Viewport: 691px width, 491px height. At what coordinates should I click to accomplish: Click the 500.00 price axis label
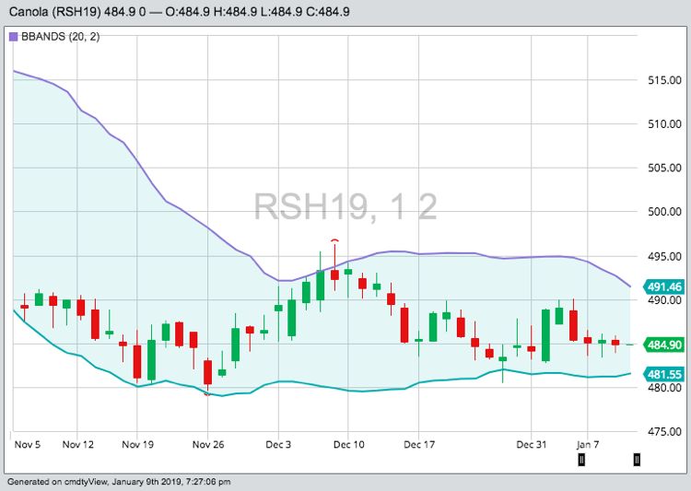pos(664,212)
